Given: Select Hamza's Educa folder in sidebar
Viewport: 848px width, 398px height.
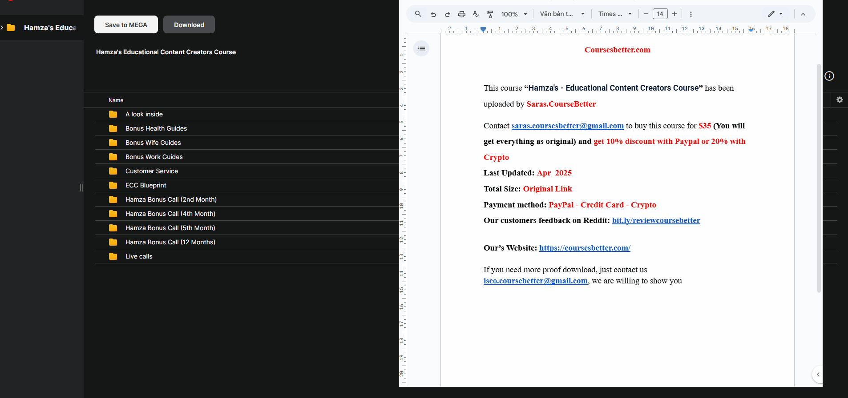Looking at the screenshot, I should click(x=42, y=28).
